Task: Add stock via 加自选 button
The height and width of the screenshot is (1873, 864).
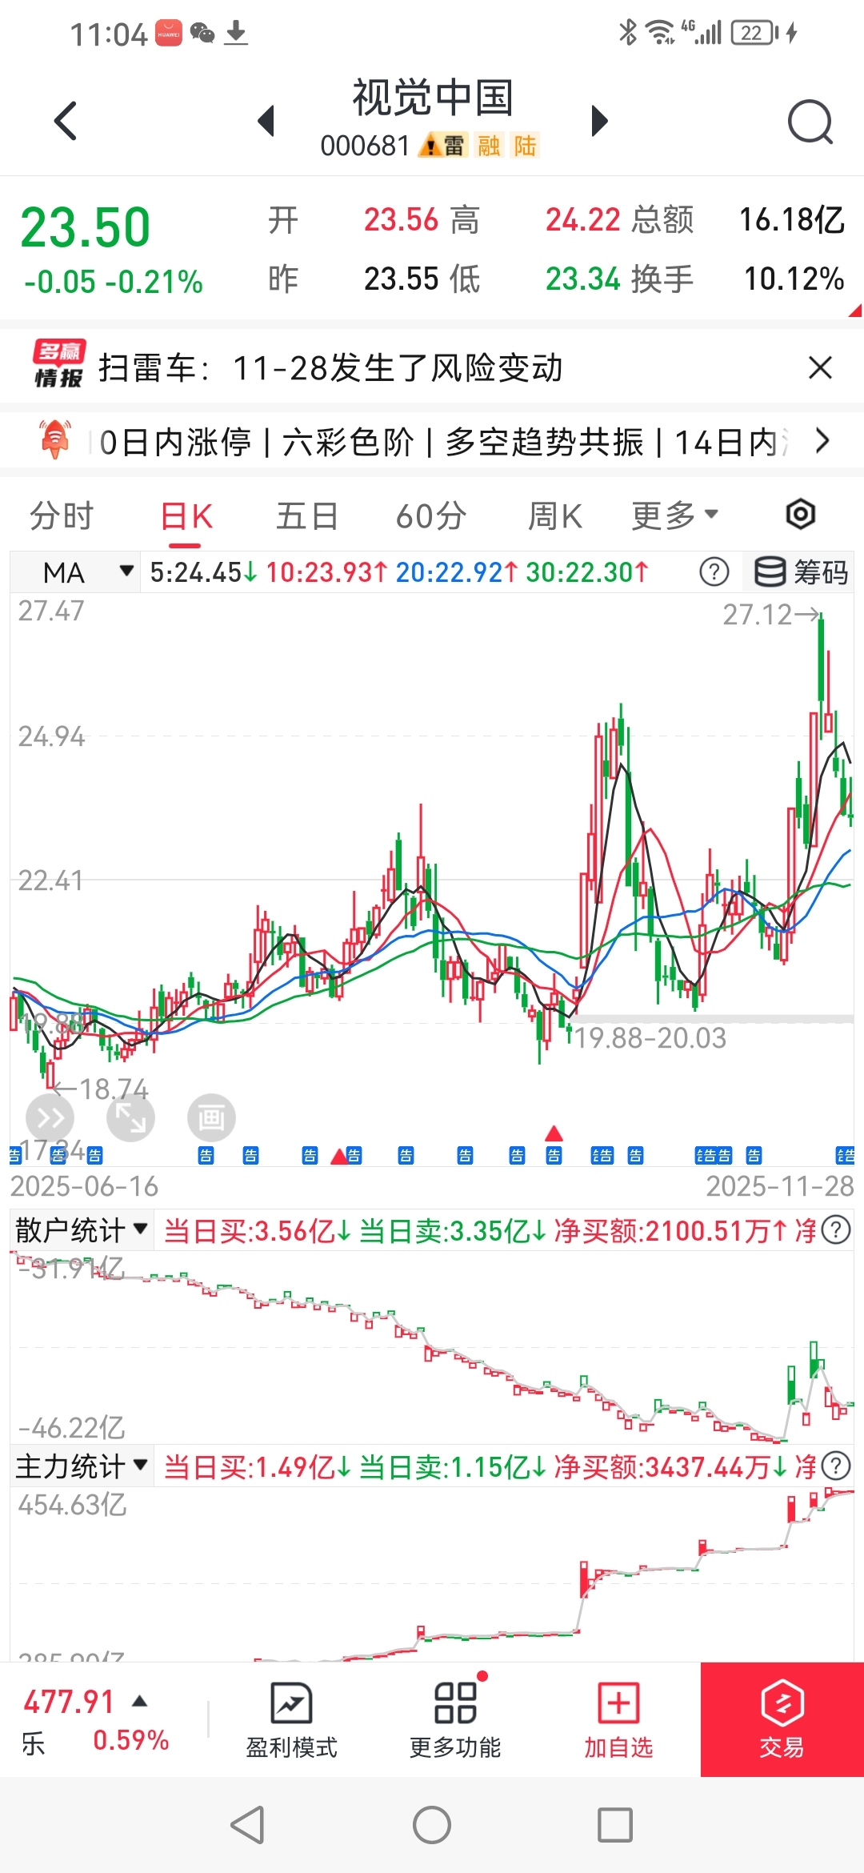Action: coord(618,1719)
